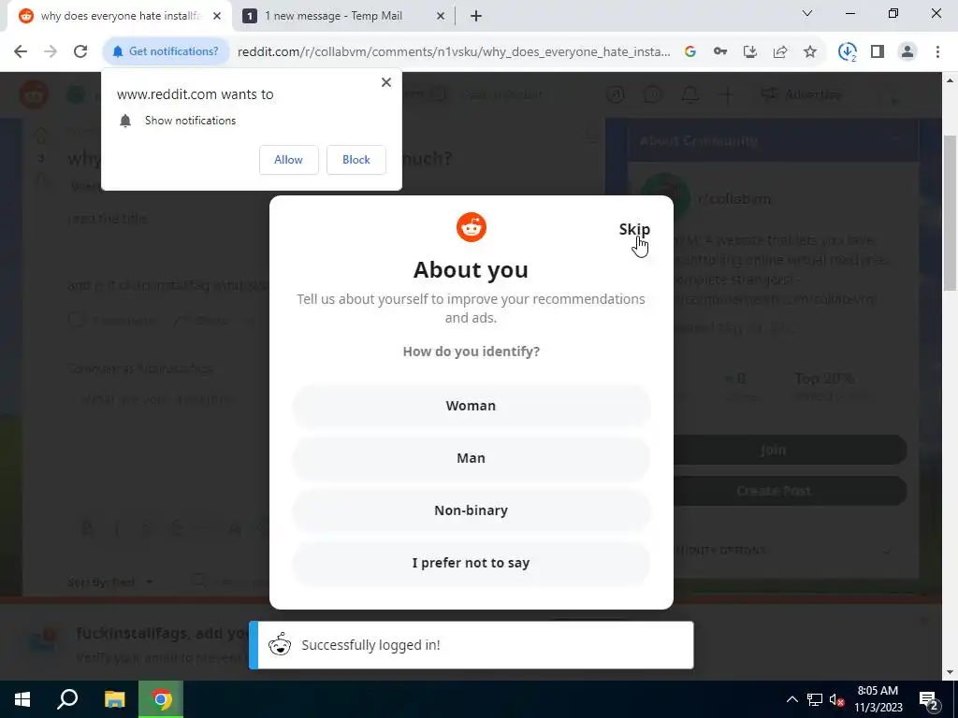Screen dimensions: 958x718
Task: Open Windows Start menu
Action: 22,699
